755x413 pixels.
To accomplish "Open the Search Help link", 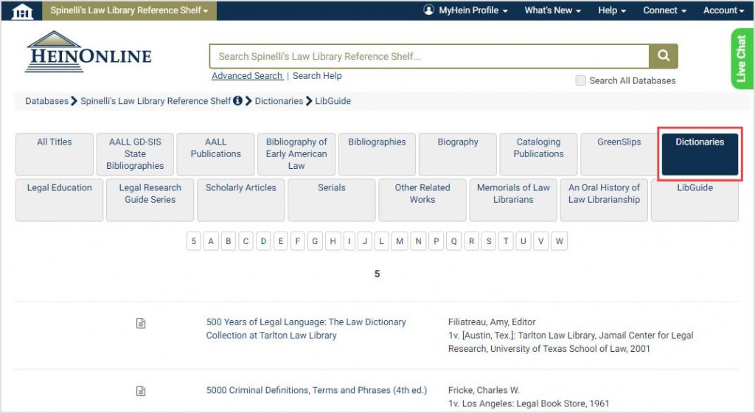I will click(x=317, y=75).
